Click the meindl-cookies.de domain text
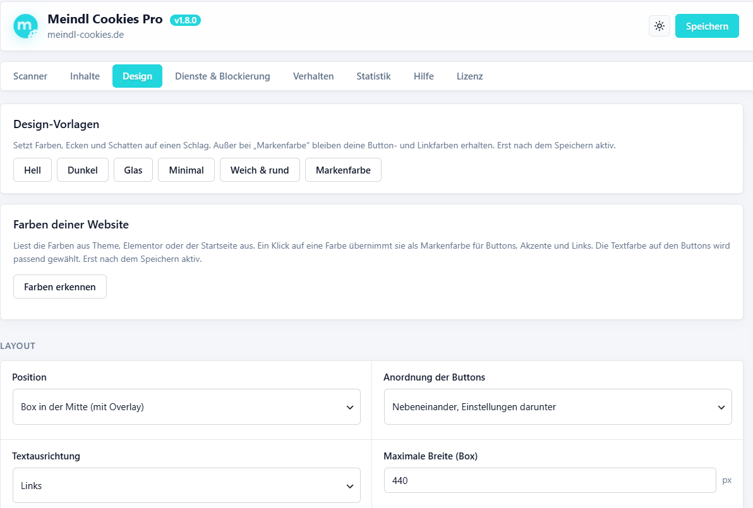The image size is (753, 508). (x=85, y=35)
